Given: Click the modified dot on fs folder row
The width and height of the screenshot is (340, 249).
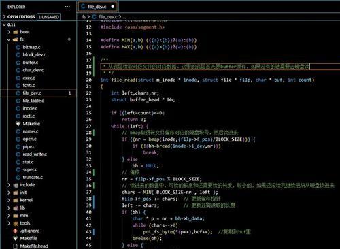Looking at the screenshot, I should pyautogui.click(x=69, y=39).
